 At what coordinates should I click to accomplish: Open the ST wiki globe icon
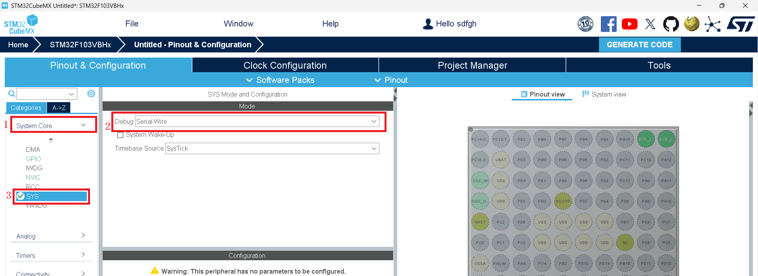[691, 24]
